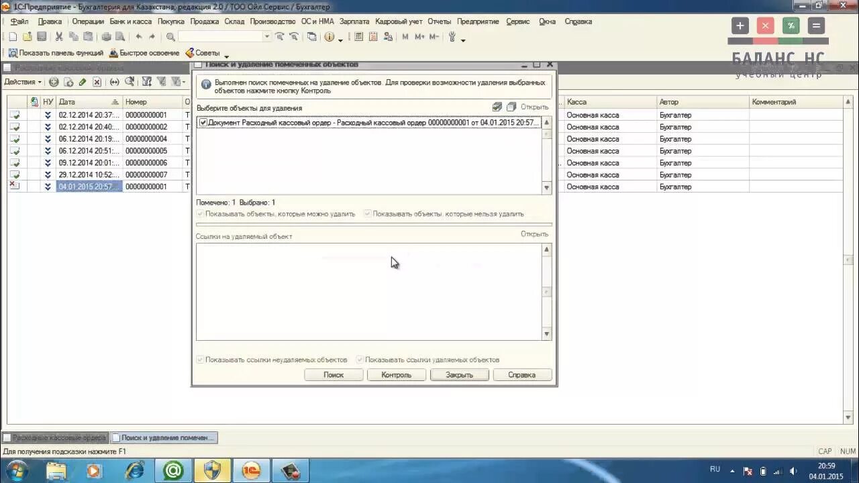This screenshot has height=483, width=859.
Task: Click the Комментарий column header
Action: pos(796,102)
